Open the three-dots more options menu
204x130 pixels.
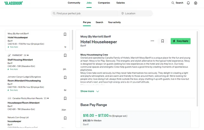tap(152, 41)
